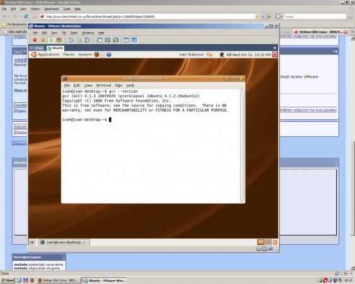The width and height of the screenshot is (355, 284).
Task: Click the Summary view icon in VMware toolbar
Action: [x=126, y=40]
